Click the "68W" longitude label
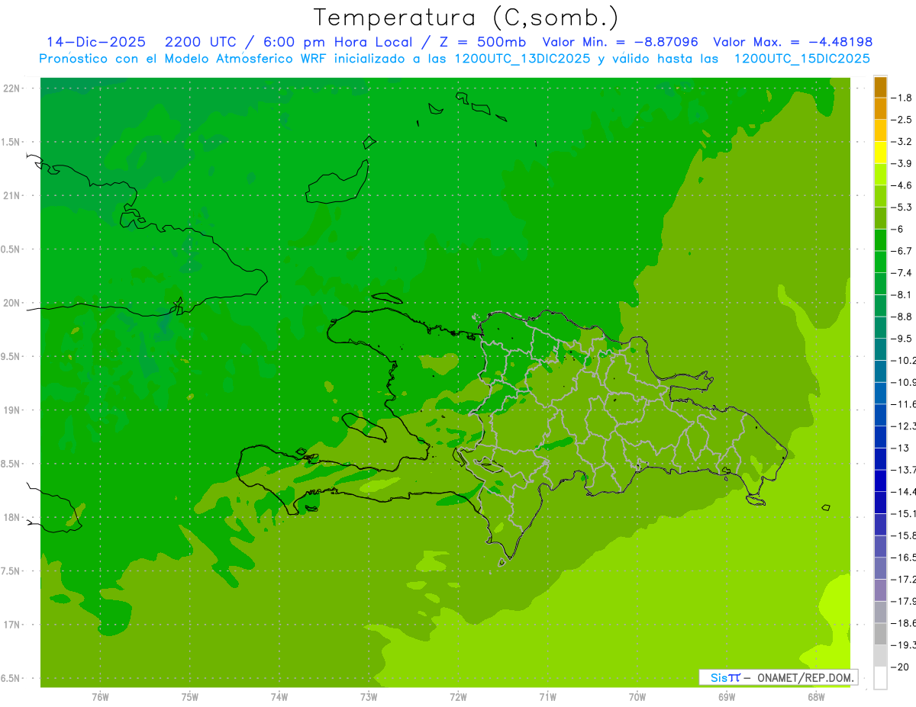The height and width of the screenshot is (707, 916). pyautogui.click(x=816, y=696)
